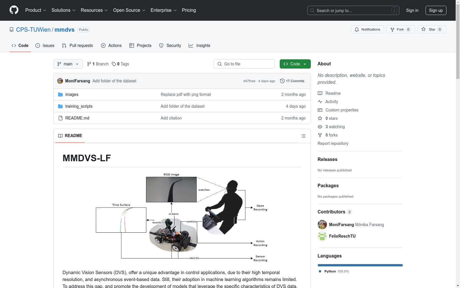Open the README.md file name
Screen dimensions: 460x288
coord(77,118)
